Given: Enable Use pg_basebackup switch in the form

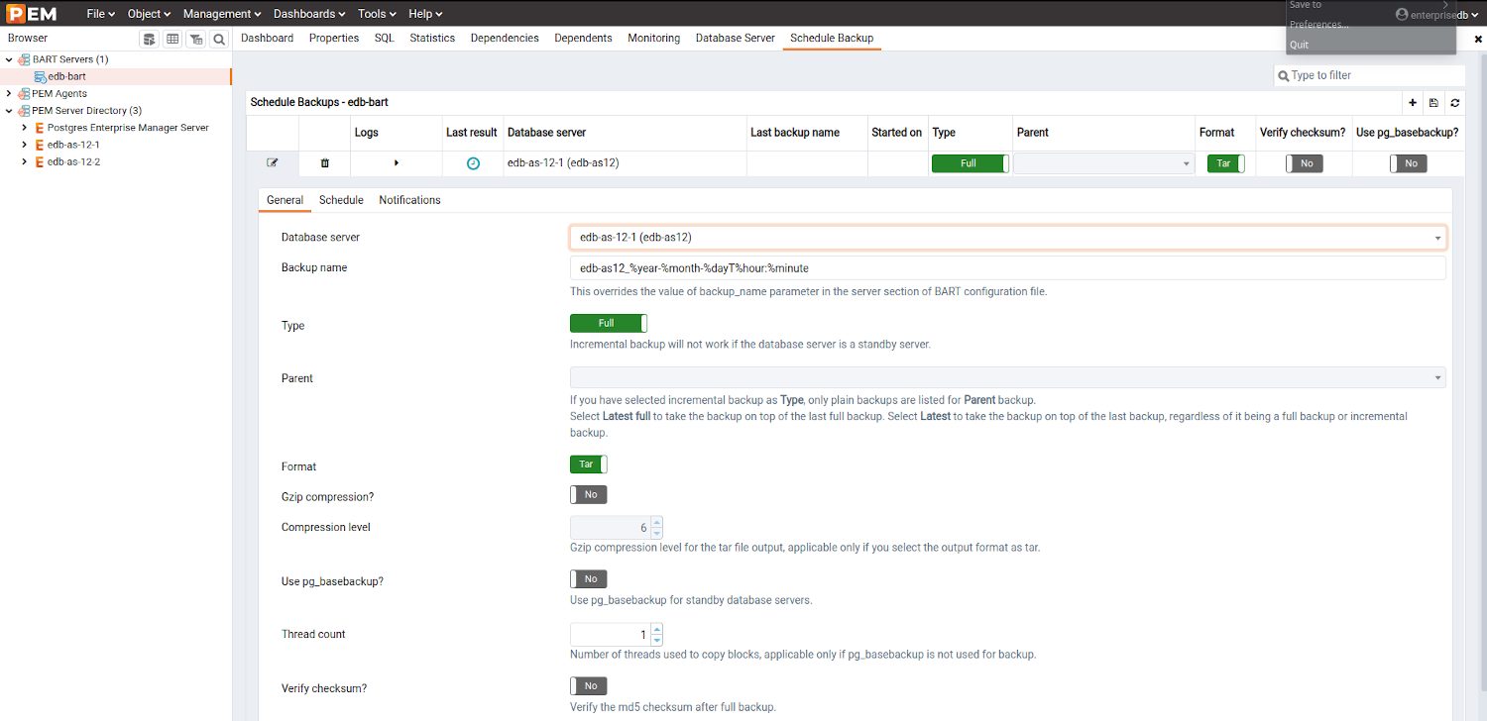Looking at the screenshot, I should coord(589,578).
